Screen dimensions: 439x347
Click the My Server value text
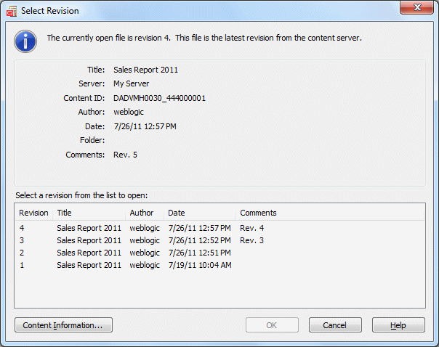coord(131,83)
